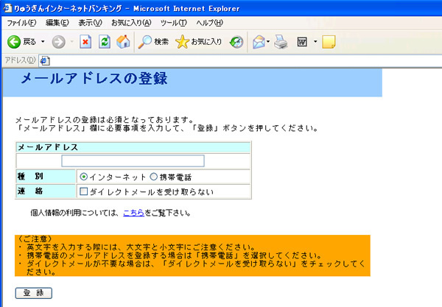Select the 携帯電話 radio button

coord(153,177)
